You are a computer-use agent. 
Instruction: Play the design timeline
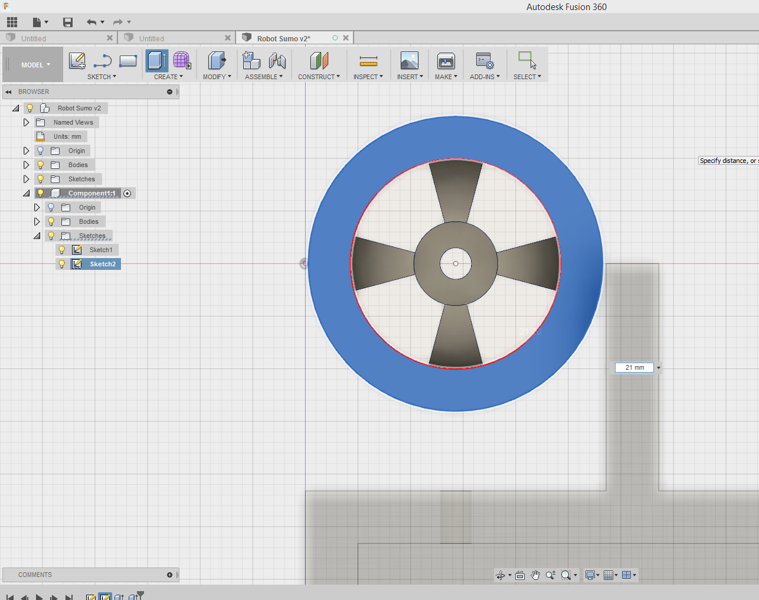tap(39, 597)
